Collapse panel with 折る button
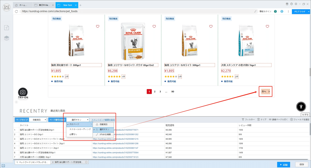Viewport: 311px width, 168px height. point(305,114)
